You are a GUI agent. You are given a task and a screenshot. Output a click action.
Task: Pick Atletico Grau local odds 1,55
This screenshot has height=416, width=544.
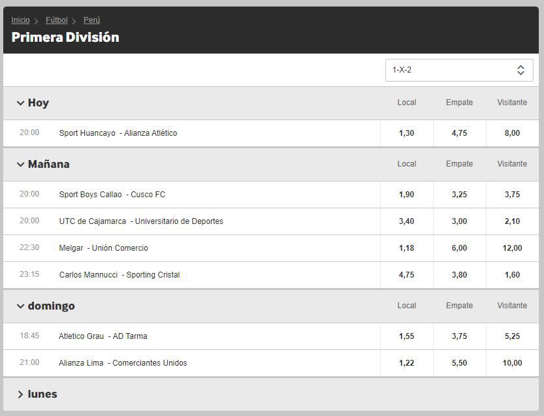pos(406,336)
